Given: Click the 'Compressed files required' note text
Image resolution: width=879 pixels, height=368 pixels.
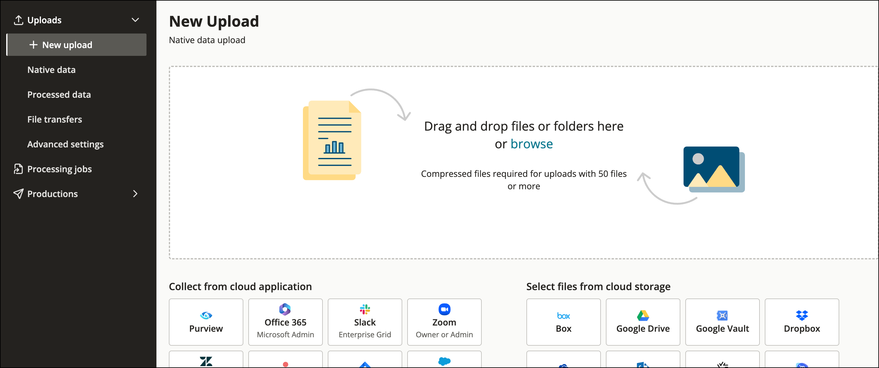Looking at the screenshot, I should (524, 180).
